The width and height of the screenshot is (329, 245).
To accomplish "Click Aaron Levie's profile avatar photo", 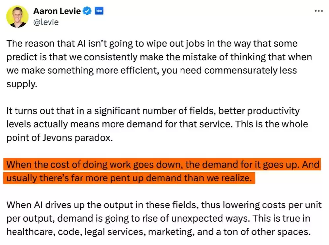I will point(17,16).
